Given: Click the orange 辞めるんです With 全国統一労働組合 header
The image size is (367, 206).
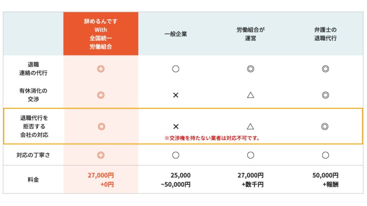Looking at the screenshot, I should tap(101, 34).
